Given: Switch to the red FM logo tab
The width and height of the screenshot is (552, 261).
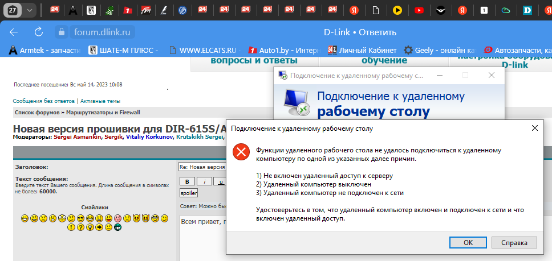Looking at the screenshot, I should click(x=146, y=10).
